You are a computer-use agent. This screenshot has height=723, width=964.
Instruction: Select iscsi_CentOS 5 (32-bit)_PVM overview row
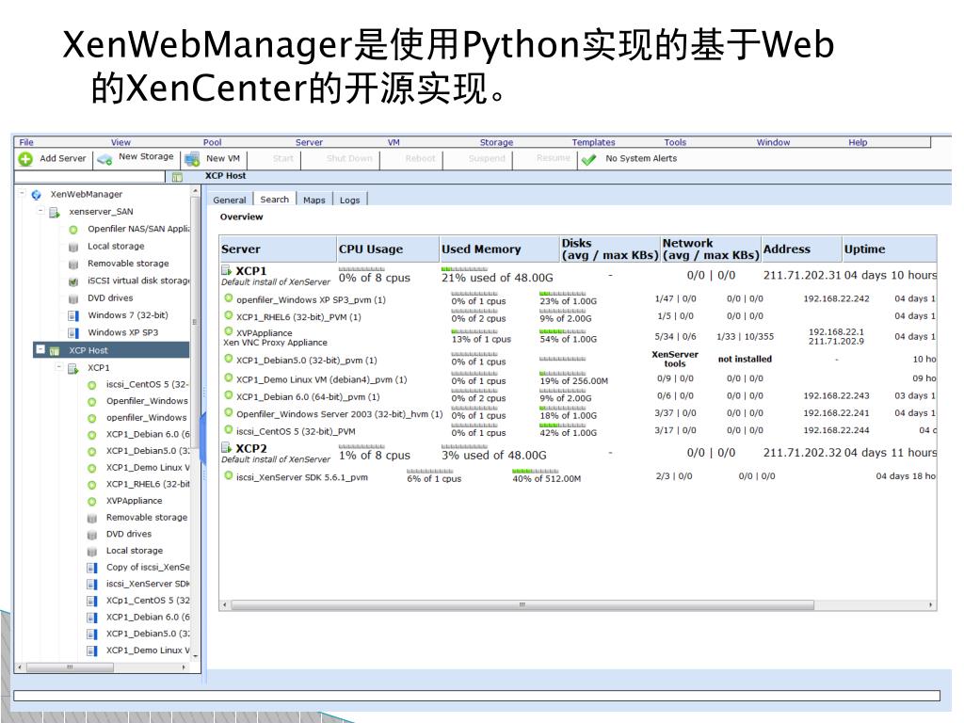pyautogui.click(x=578, y=431)
